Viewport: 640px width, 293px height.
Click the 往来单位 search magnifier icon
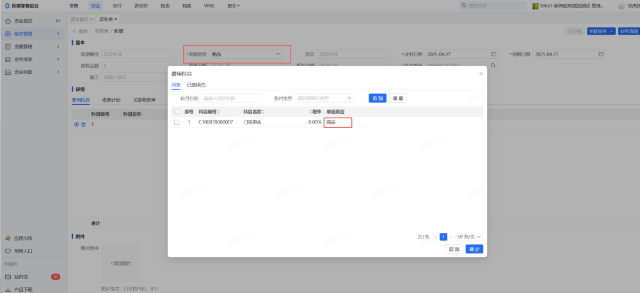click(x=493, y=65)
